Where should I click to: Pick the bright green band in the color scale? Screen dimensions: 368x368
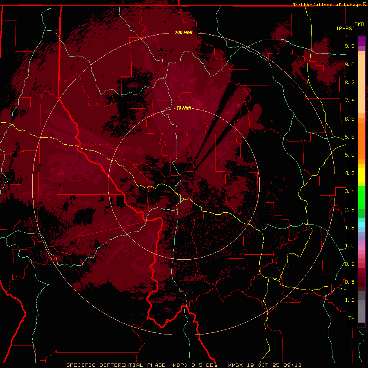(361, 197)
